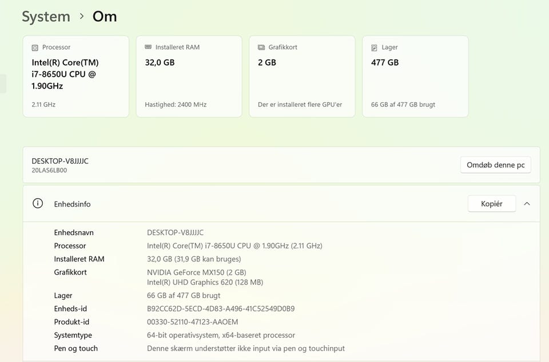This screenshot has width=549, height=362.
Task: Click the Enheds-id label
Action: (70, 309)
